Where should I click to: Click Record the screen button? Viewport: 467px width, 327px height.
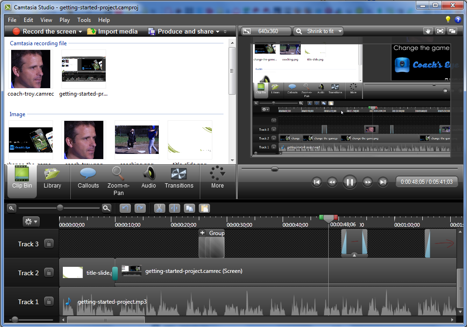(x=45, y=31)
